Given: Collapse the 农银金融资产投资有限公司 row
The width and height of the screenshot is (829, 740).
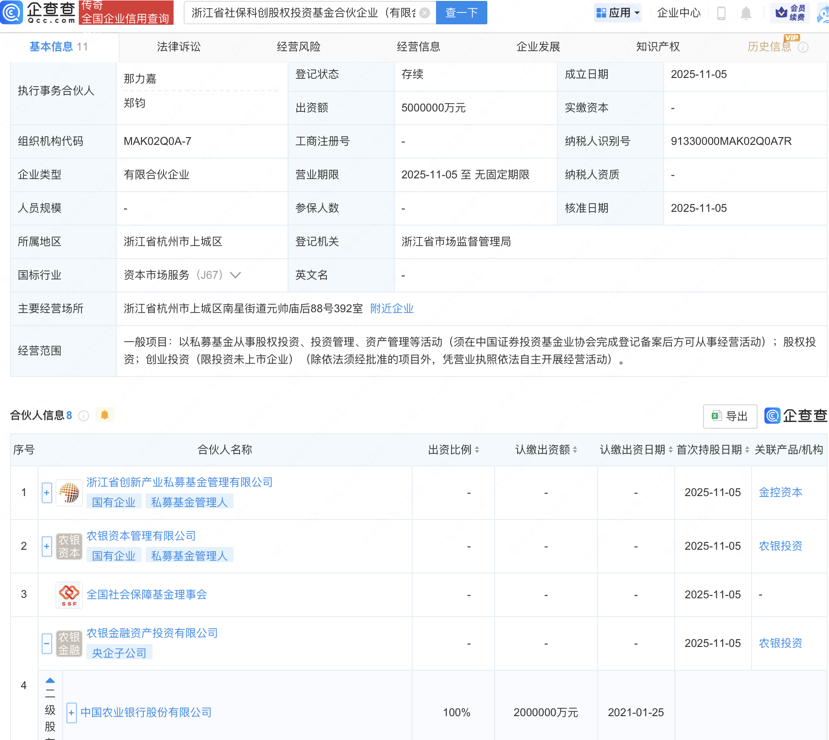Looking at the screenshot, I should point(47,643).
